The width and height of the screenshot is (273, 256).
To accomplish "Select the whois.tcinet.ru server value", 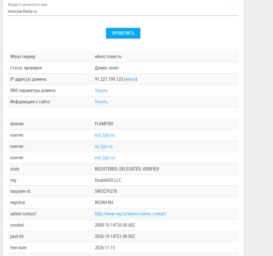I will [108, 57].
